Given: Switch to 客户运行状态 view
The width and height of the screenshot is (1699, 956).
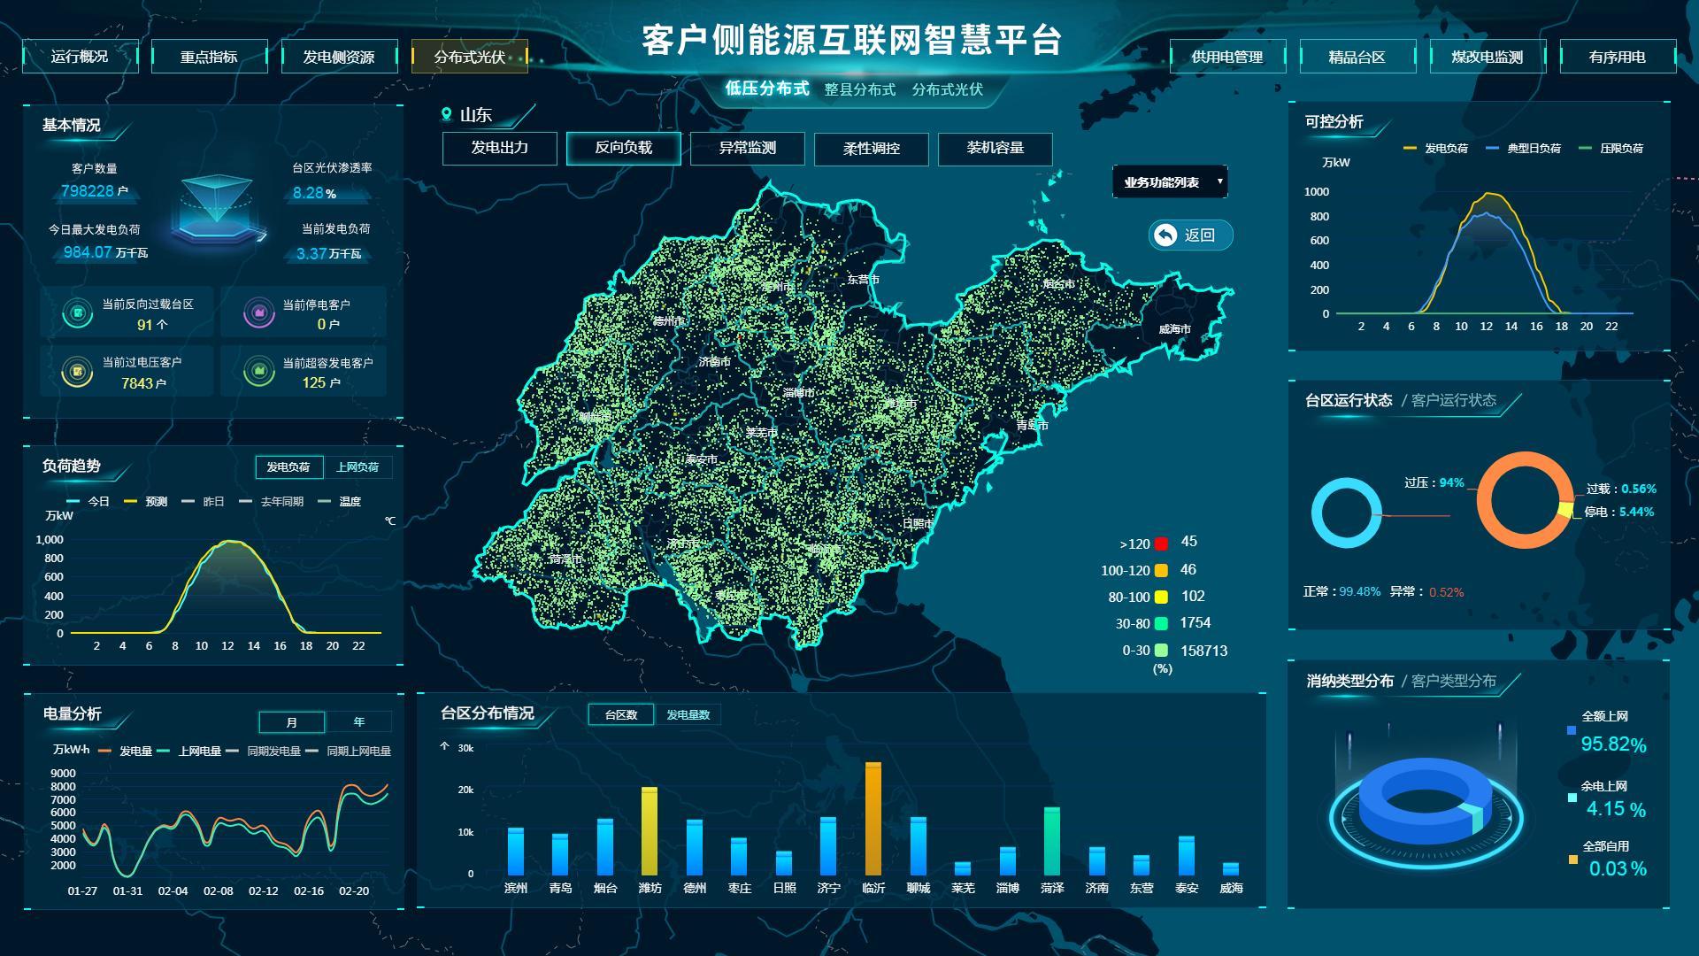Looking at the screenshot, I should (x=1453, y=400).
